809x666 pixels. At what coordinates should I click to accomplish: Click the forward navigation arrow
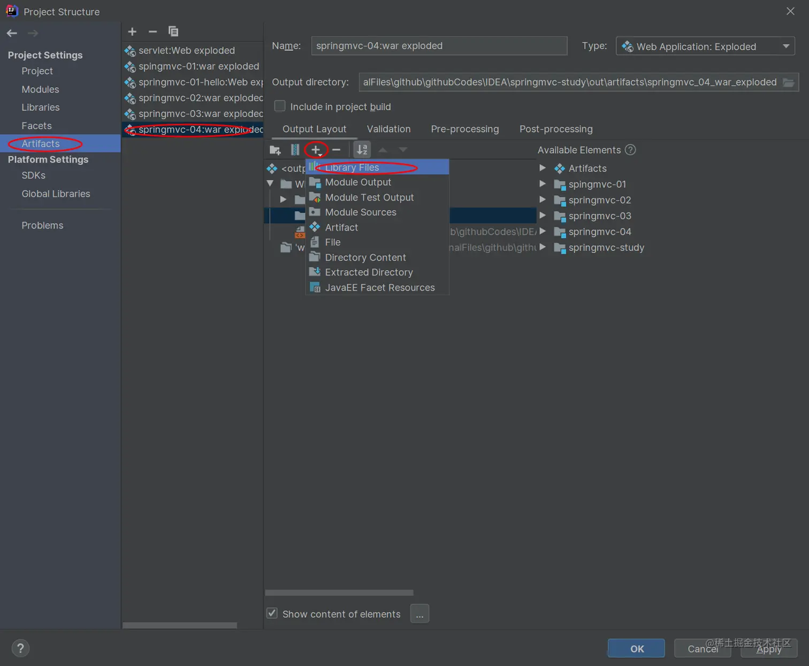33,33
